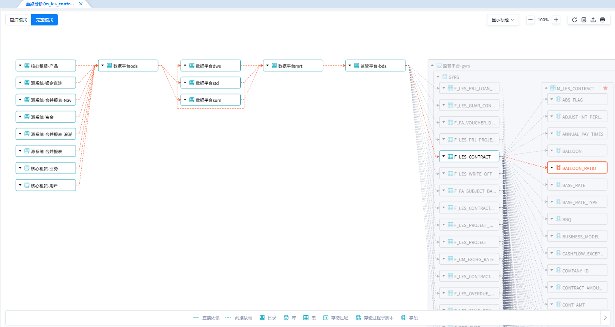Image resolution: width=615 pixels, height=327 pixels.
Task: Zoom in with the plus button
Action: [556, 20]
